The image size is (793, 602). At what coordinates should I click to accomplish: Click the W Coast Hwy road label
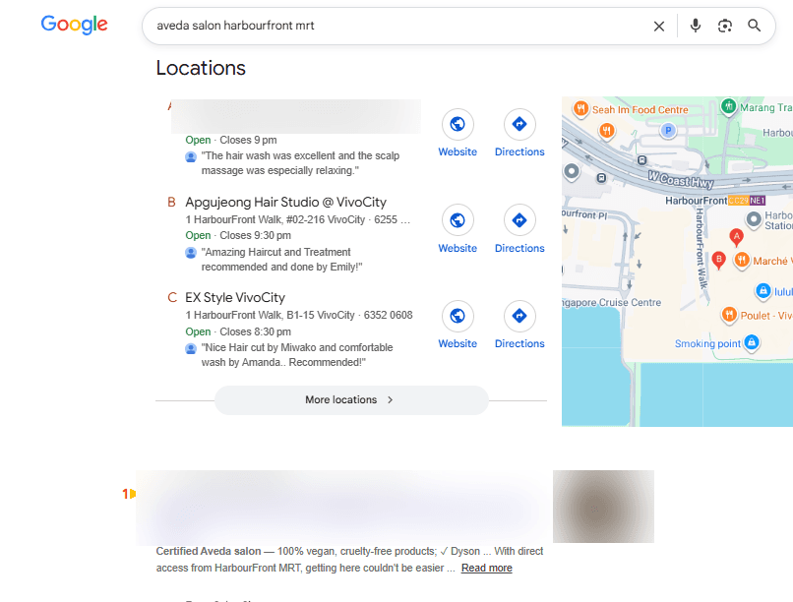(681, 179)
